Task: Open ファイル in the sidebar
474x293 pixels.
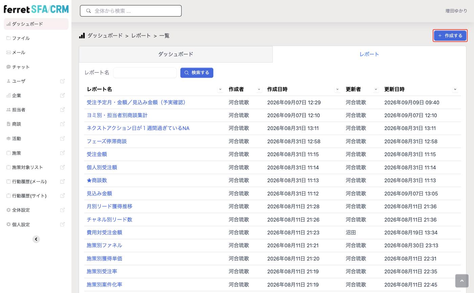Action: [x=36, y=38]
